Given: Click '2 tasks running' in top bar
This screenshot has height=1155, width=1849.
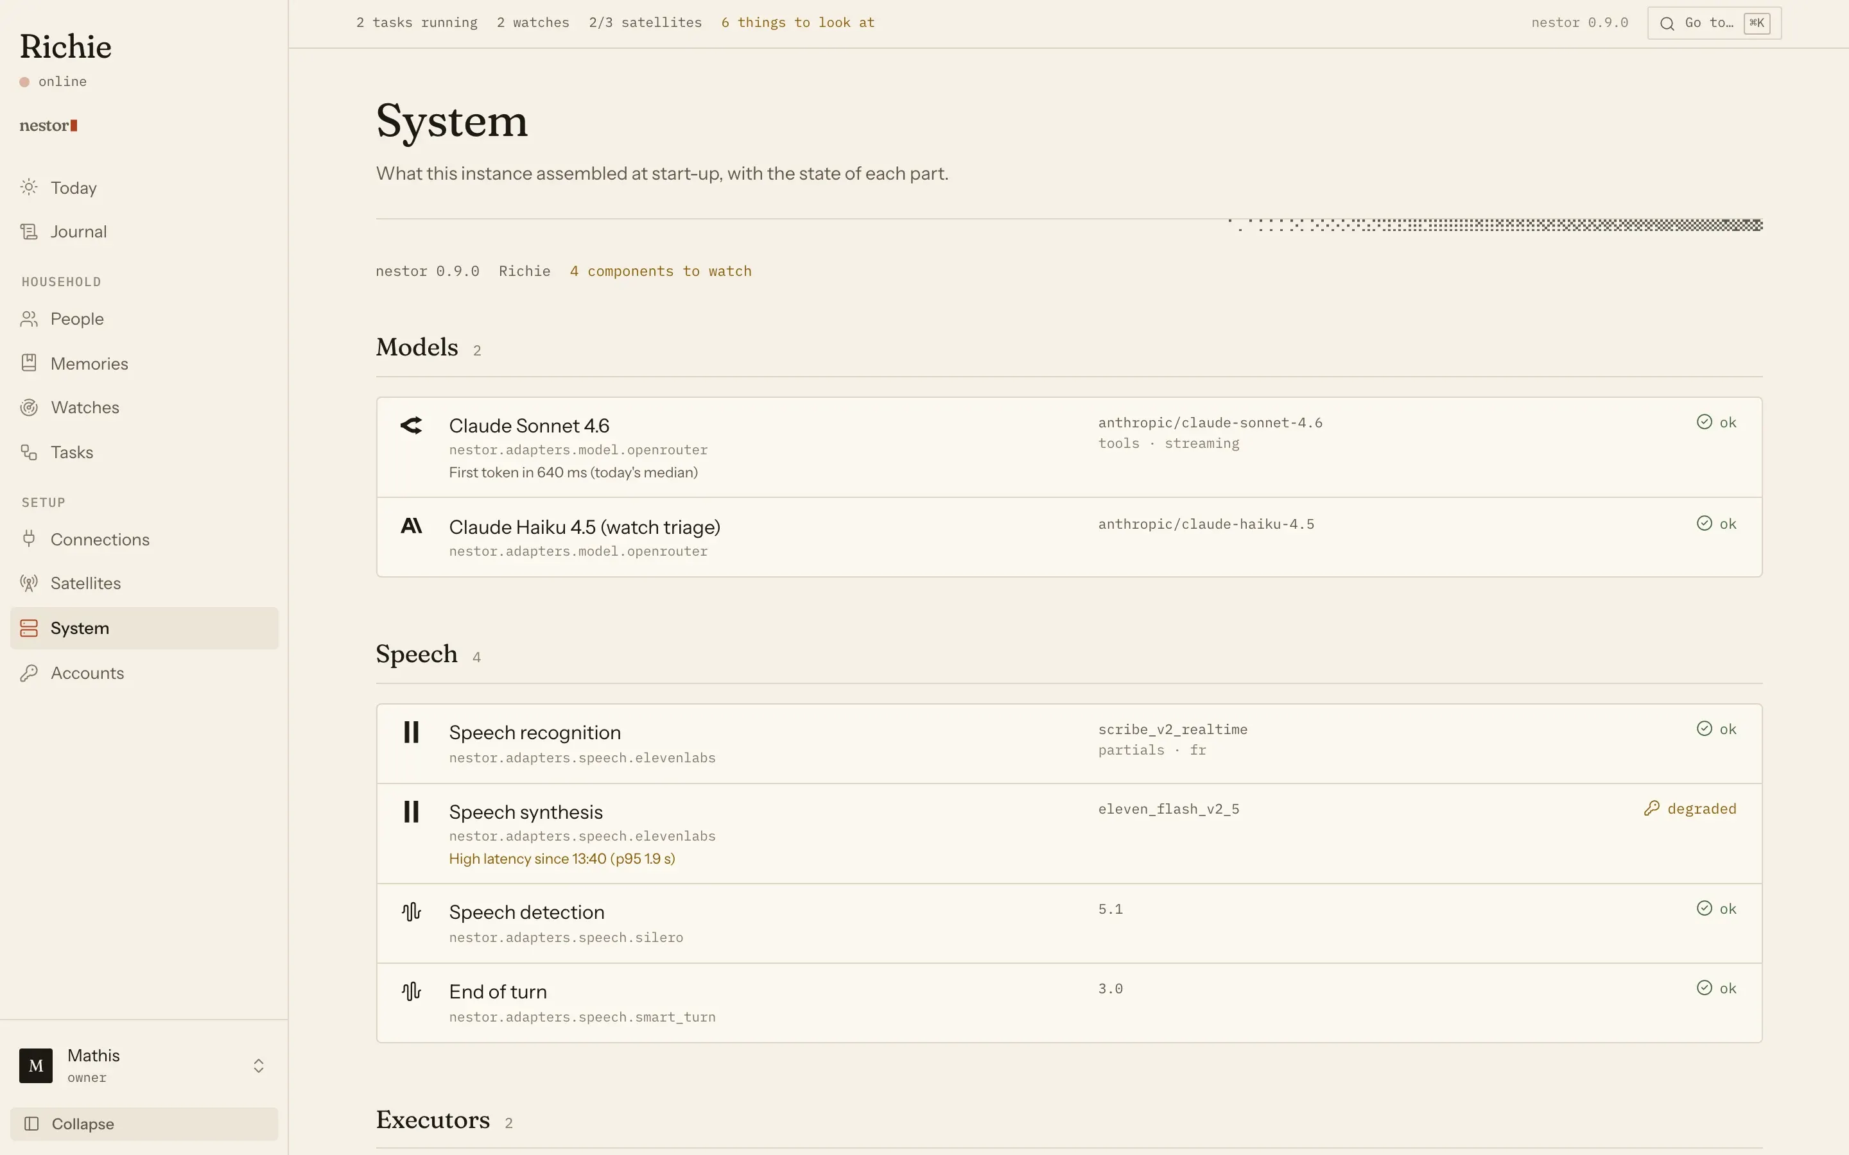Looking at the screenshot, I should point(417,23).
